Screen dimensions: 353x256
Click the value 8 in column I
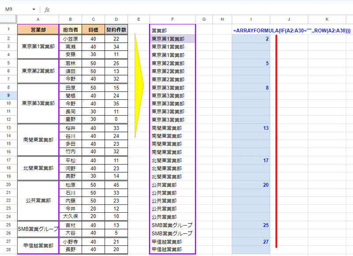pos(251,87)
